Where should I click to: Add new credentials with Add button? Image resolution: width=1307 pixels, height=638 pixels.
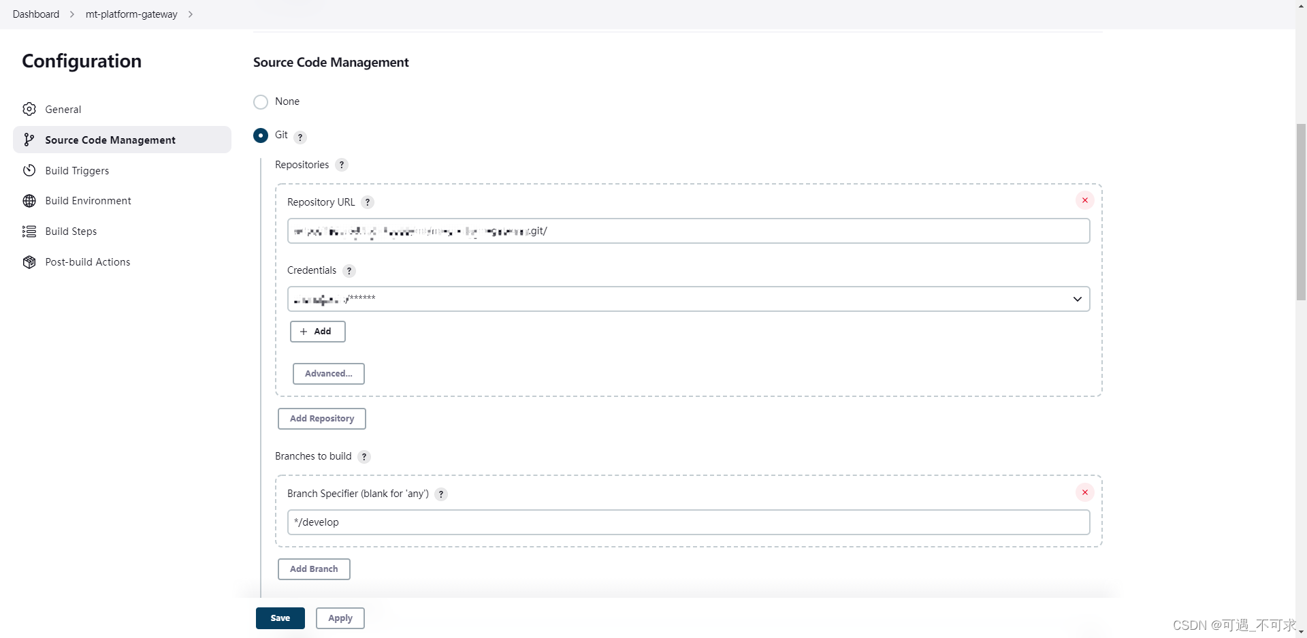[318, 332]
